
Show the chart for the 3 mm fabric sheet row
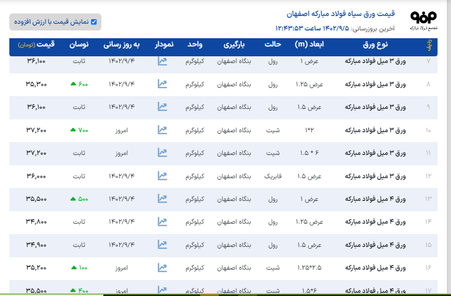coord(162,176)
